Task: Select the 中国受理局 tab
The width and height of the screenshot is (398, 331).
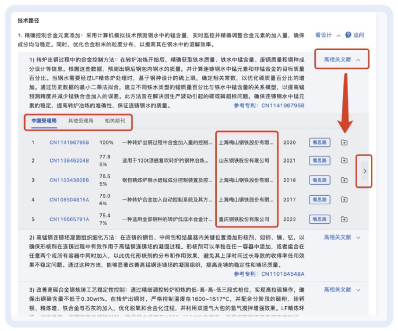Action: point(45,121)
